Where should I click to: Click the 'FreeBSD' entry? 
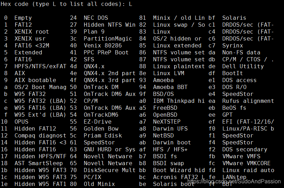(165, 108)
